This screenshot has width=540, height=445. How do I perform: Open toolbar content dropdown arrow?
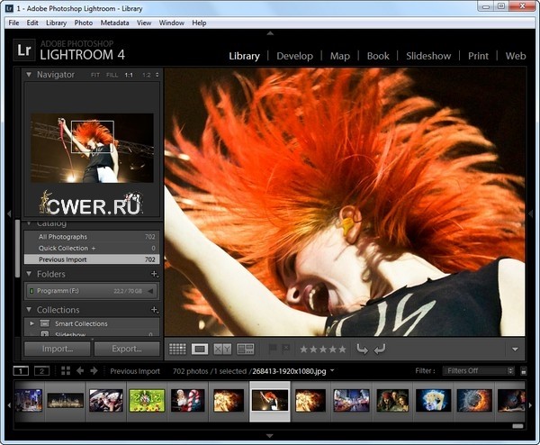(515, 350)
